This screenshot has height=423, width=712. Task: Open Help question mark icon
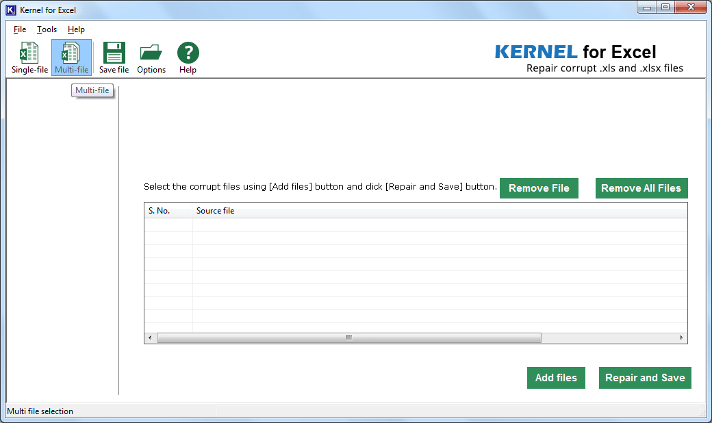tap(188, 57)
